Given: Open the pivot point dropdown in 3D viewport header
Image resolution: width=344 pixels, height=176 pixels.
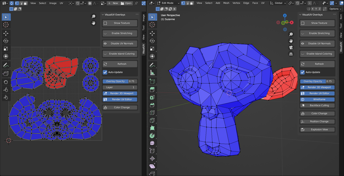Looking at the screenshot, I should click(291, 3).
